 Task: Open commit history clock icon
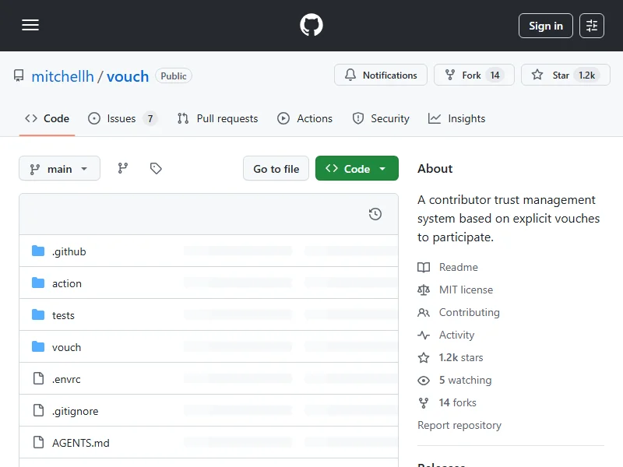pos(375,214)
